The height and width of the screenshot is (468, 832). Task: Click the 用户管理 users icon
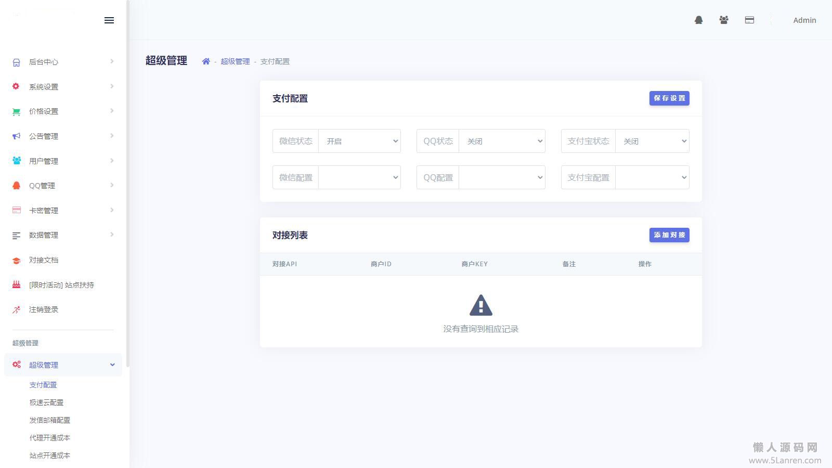coord(17,161)
